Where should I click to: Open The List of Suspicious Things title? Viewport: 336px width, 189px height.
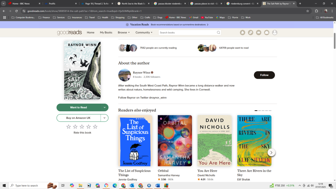[134, 173]
